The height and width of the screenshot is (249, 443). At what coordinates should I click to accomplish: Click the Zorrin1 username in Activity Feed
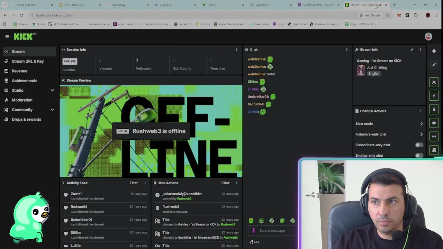[x=76, y=194]
